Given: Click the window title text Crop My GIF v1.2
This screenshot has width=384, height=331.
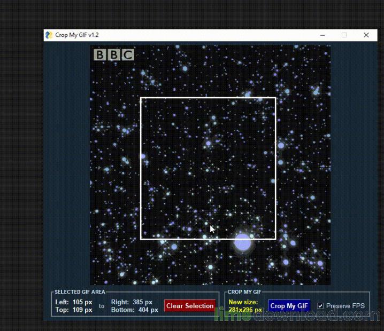Looking at the screenshot, I should tap(77, 35).
